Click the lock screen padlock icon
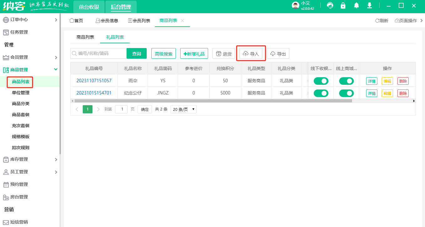This screenshot has height=227, width=425. (x=343, y=6)
